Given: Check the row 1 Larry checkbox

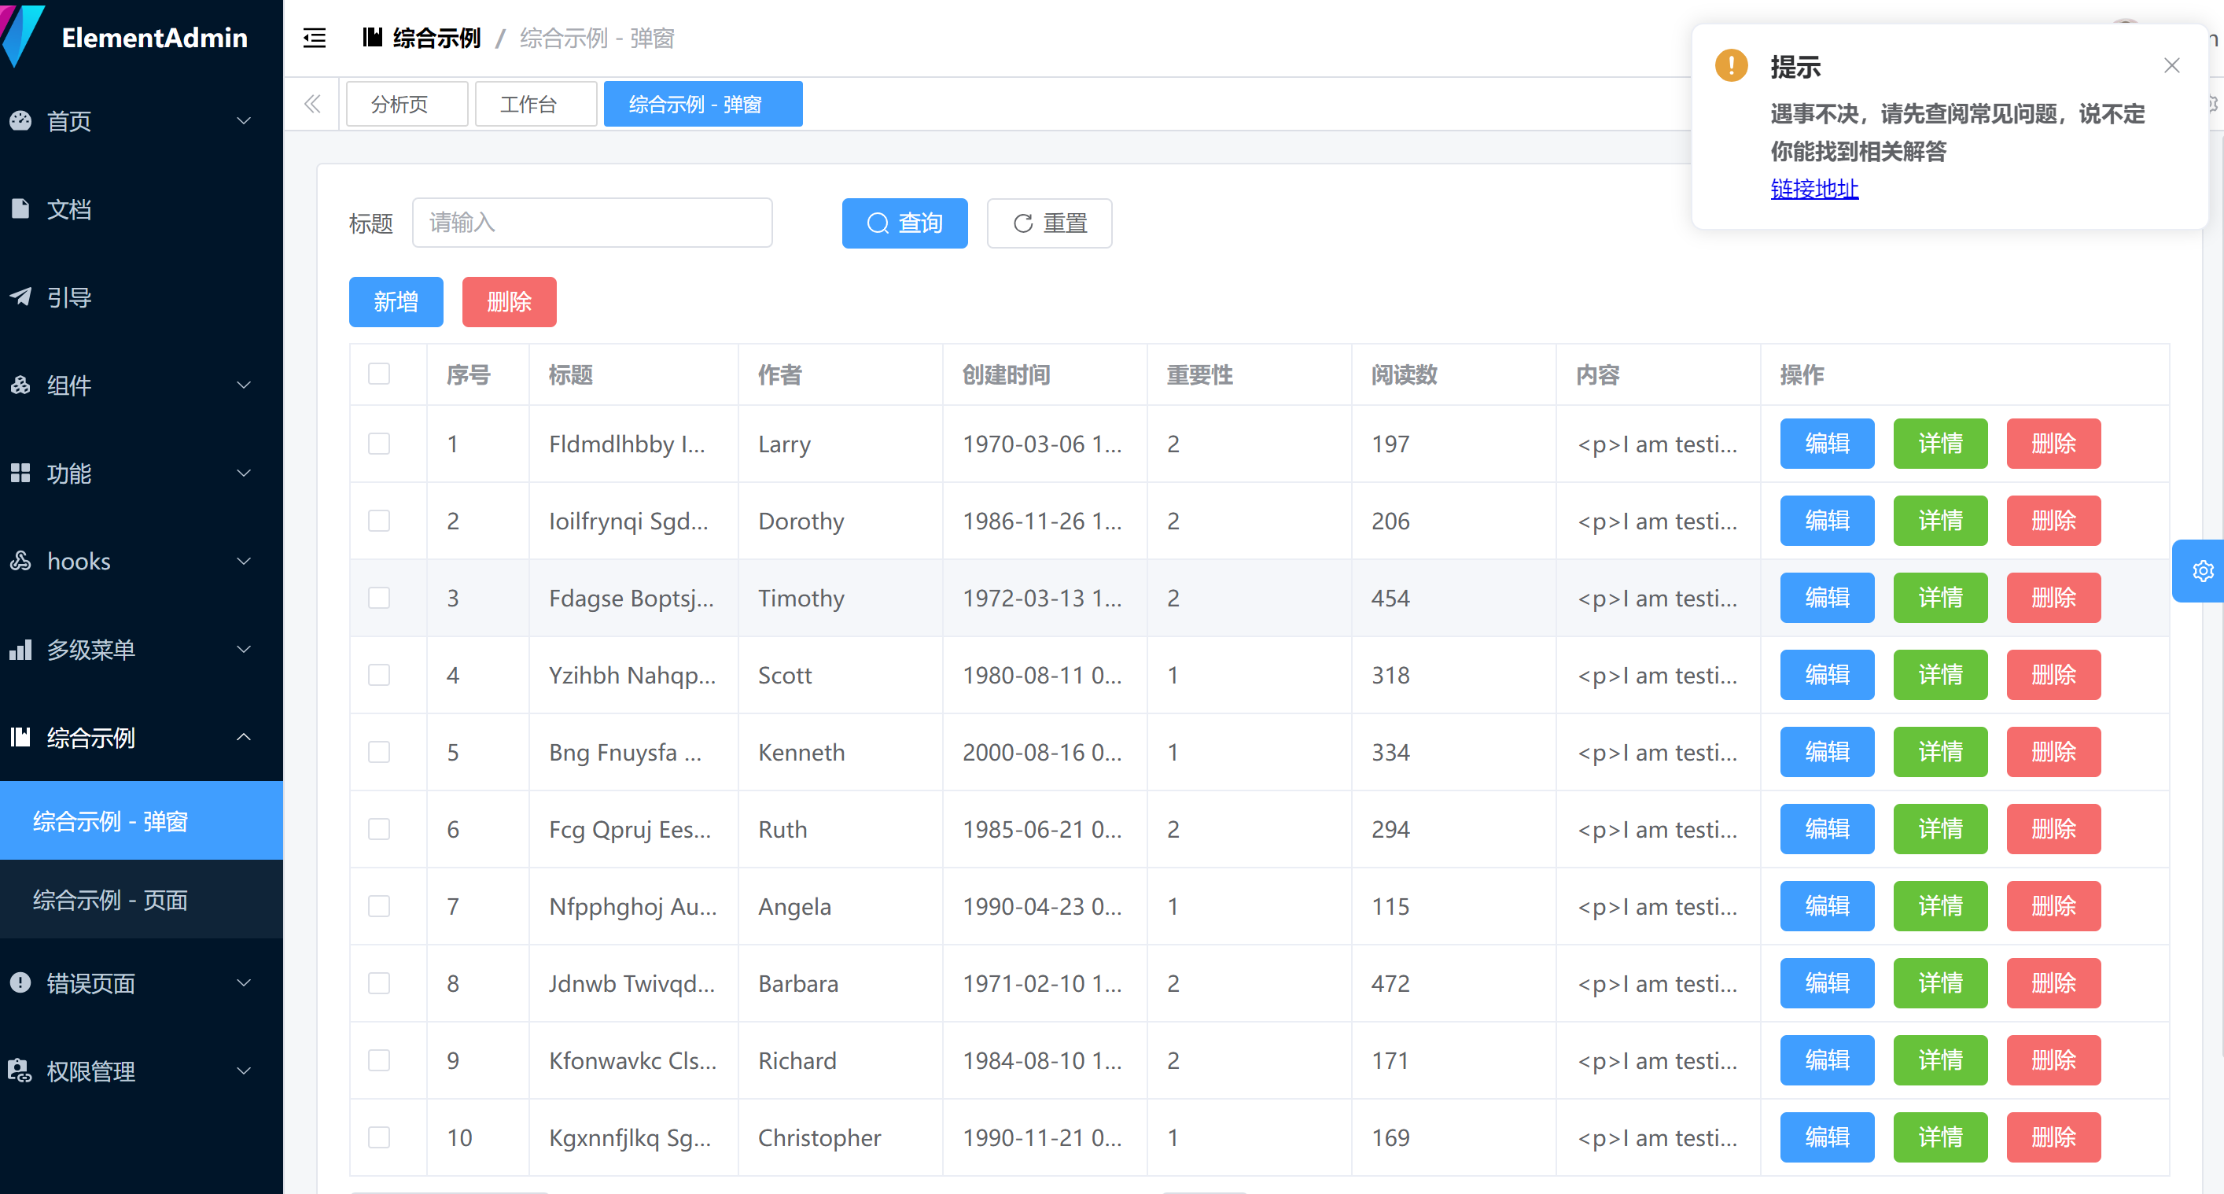Looking at the screenshot, I should pos(379,444).
